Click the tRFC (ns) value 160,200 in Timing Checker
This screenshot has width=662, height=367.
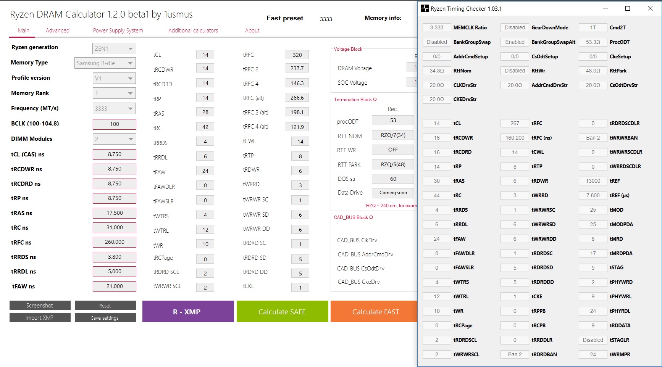pyautogui.click(x=515, y=138)
